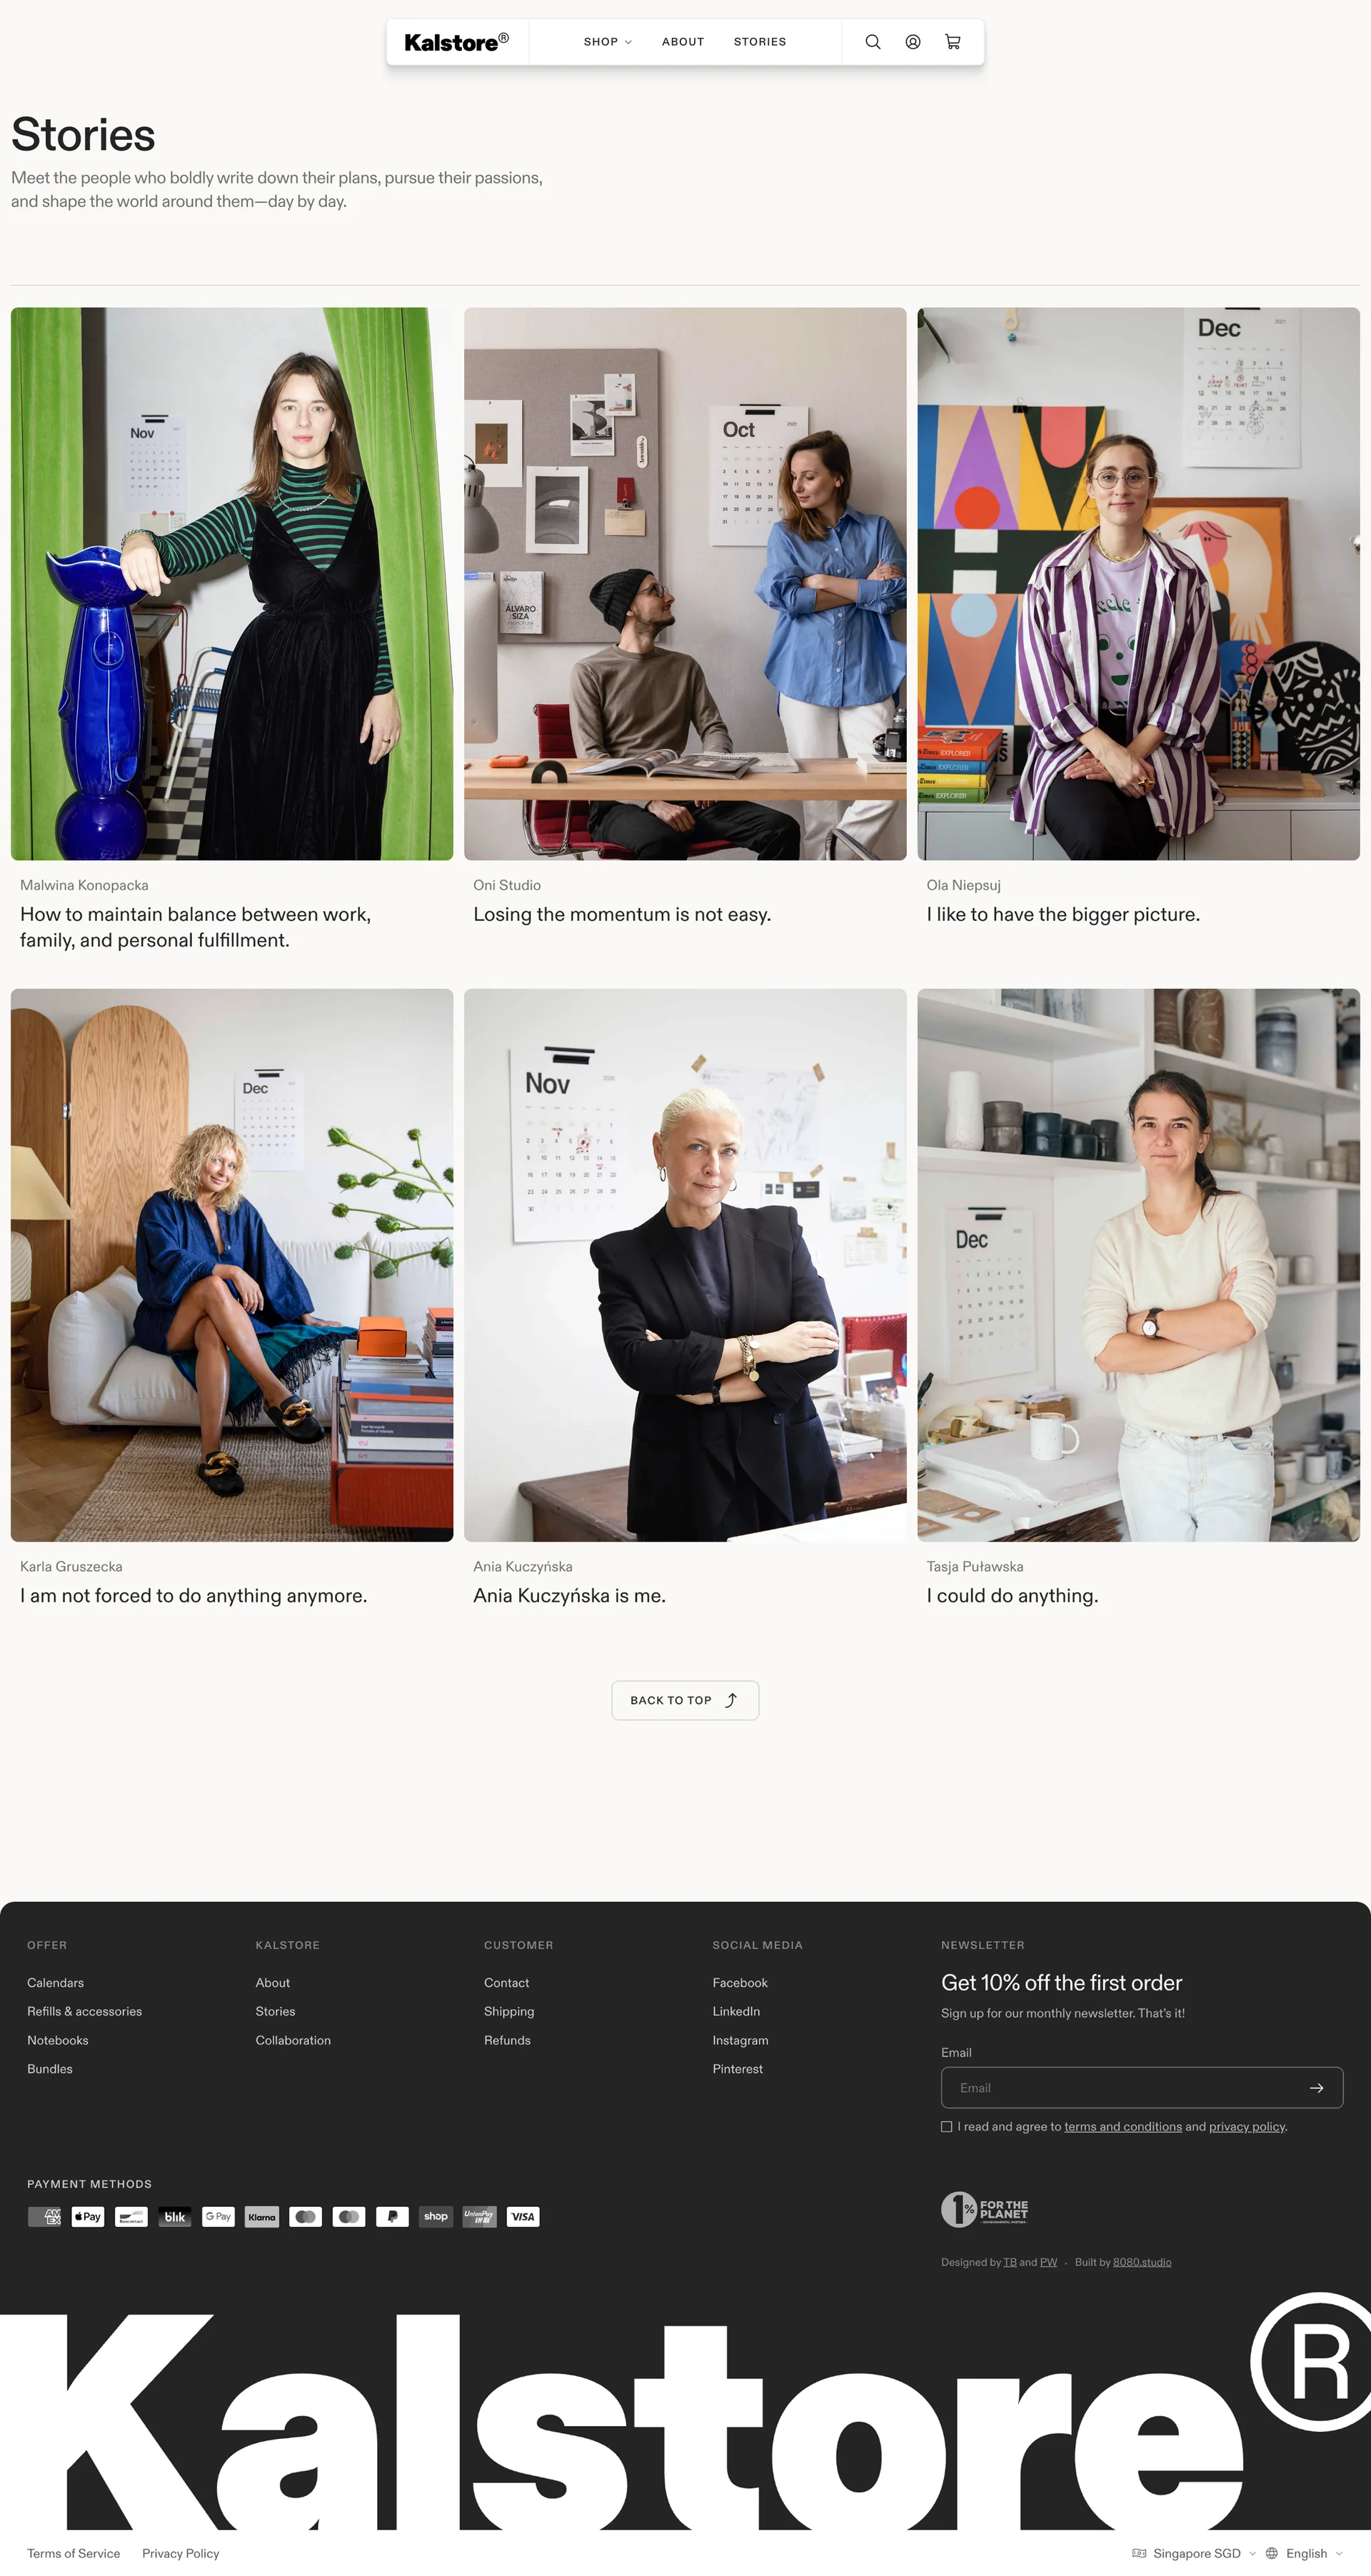The width and height of the screenshot is (1371, 2576).
Task: Go to the About nav item
Action: click(x=683, y=42)
